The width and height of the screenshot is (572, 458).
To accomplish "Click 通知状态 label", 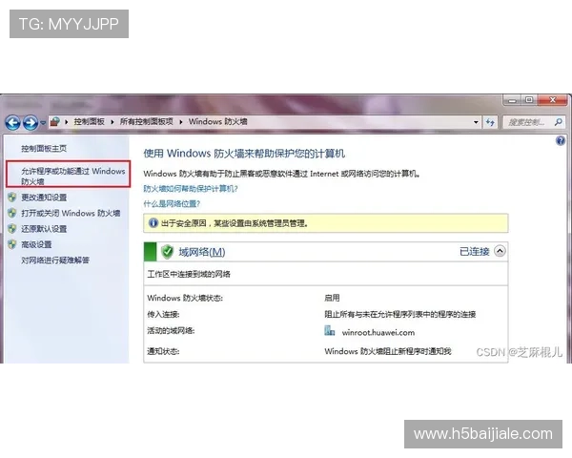I will 163,351.
